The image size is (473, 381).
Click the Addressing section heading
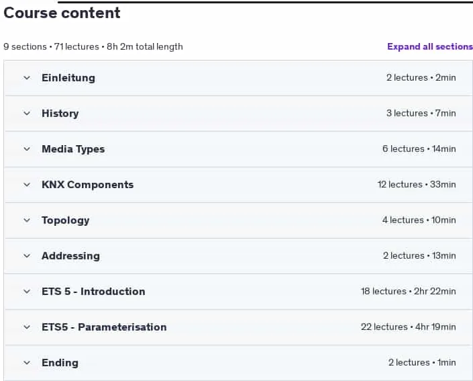coord(70,256)
